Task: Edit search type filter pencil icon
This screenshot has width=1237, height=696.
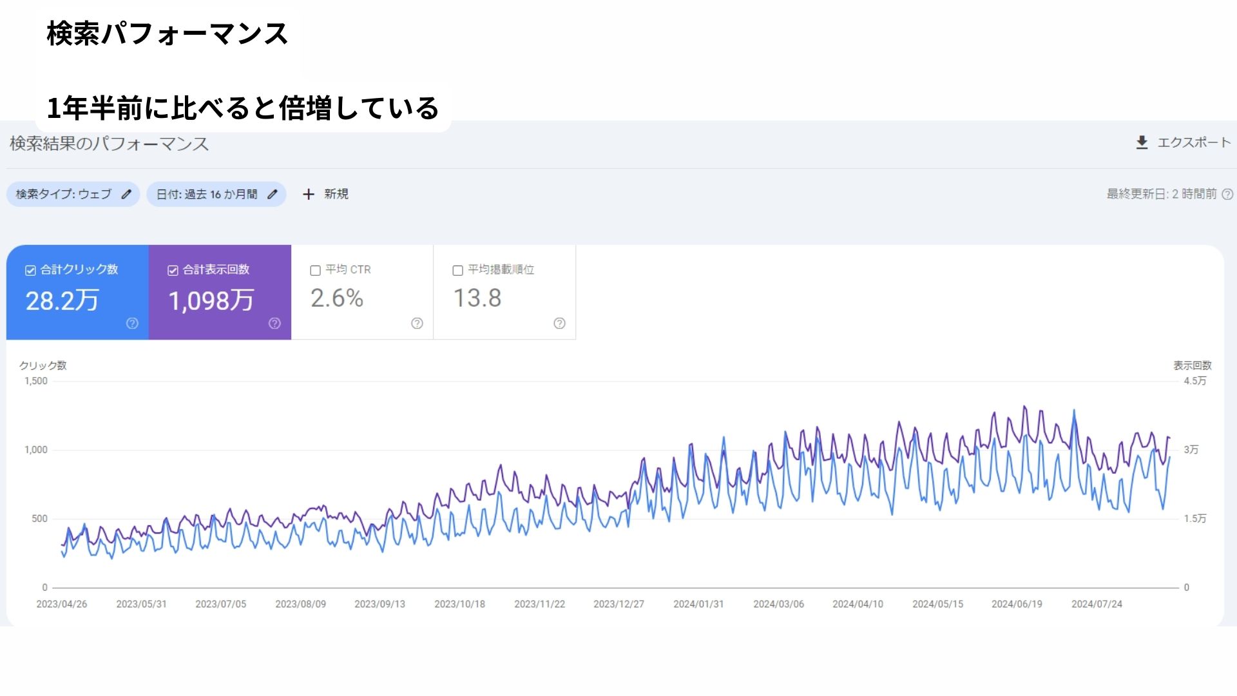Action: click(x=127, y=194)
